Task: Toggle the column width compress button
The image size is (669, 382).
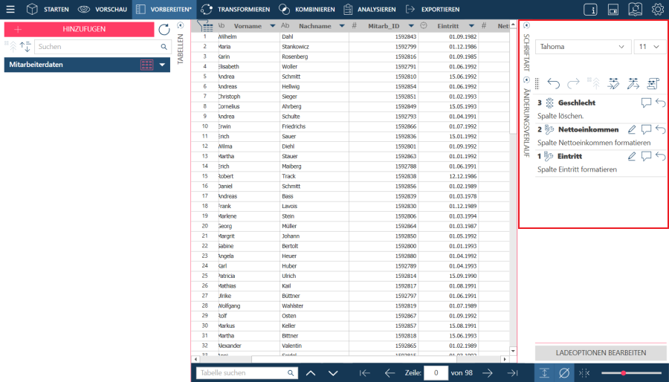Action: (x=584, y=373)
